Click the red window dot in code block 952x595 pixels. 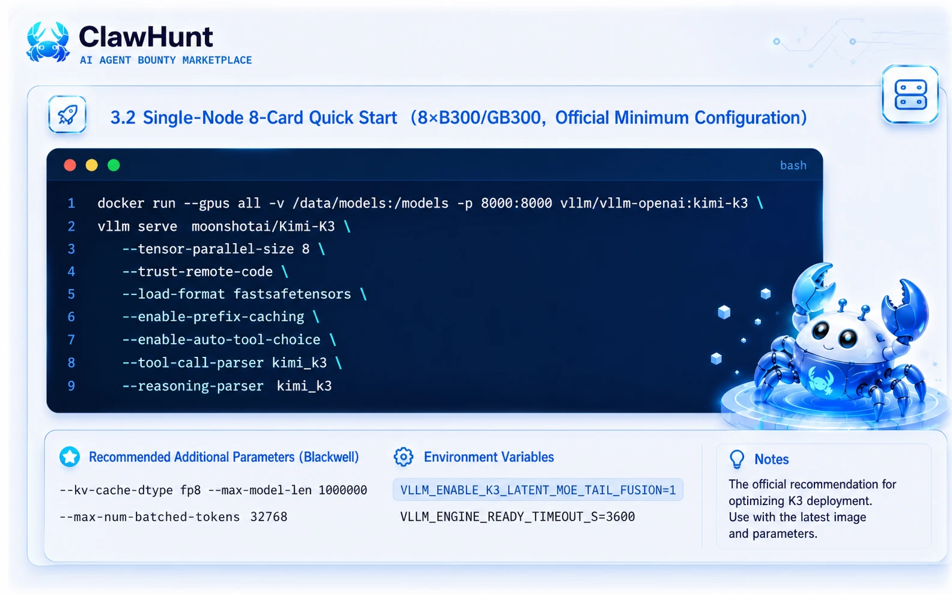(70, 165)
